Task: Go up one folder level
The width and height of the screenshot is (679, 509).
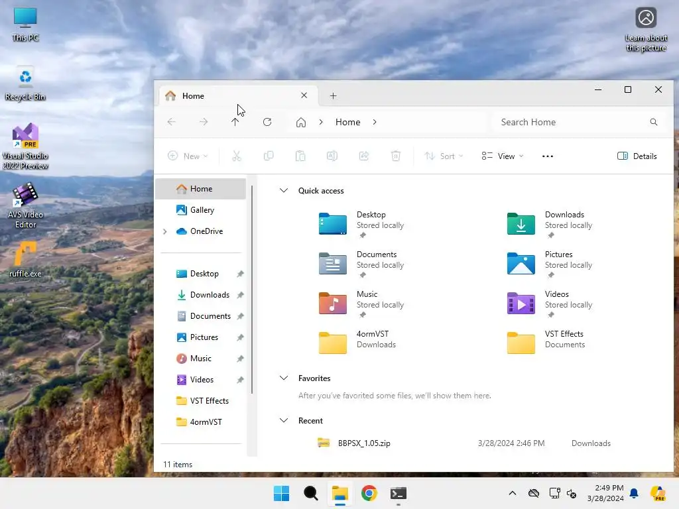Action: (235, 122)
